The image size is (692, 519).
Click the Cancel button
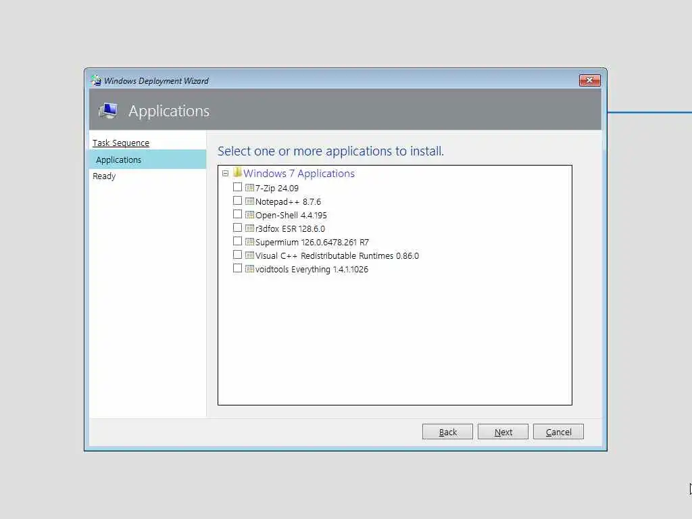tap(558, 432)
